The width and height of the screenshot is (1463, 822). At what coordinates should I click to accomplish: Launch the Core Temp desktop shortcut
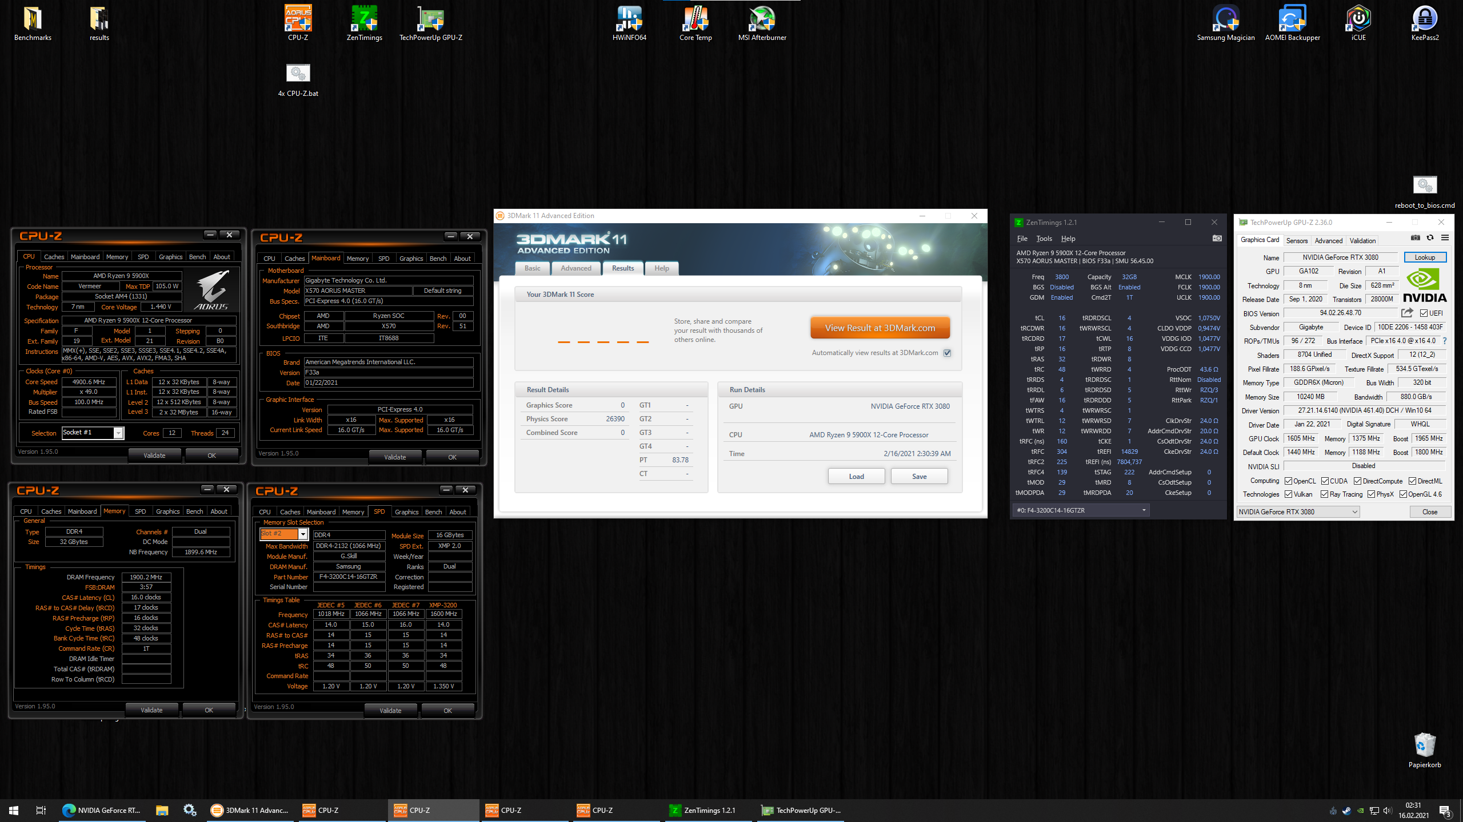tap(695, 23)
